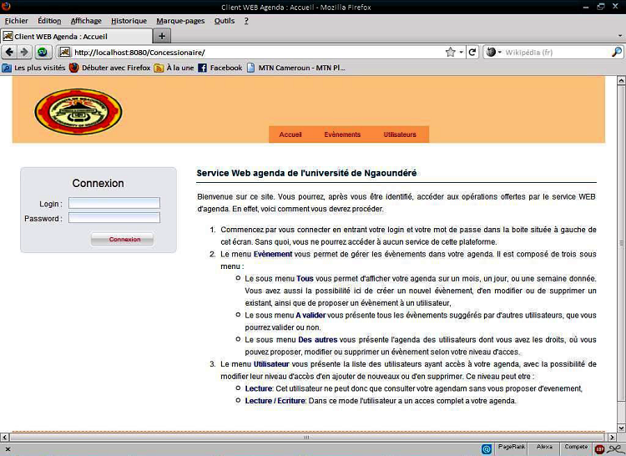626x456 pixels.
Task: Click the search magnifier icon
Action: point(617,52)
